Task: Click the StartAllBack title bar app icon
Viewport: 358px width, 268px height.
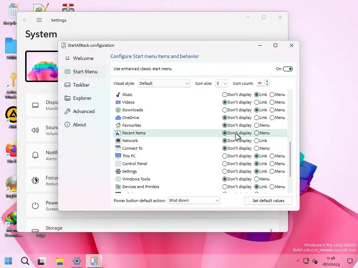Action: coord(64,45)
